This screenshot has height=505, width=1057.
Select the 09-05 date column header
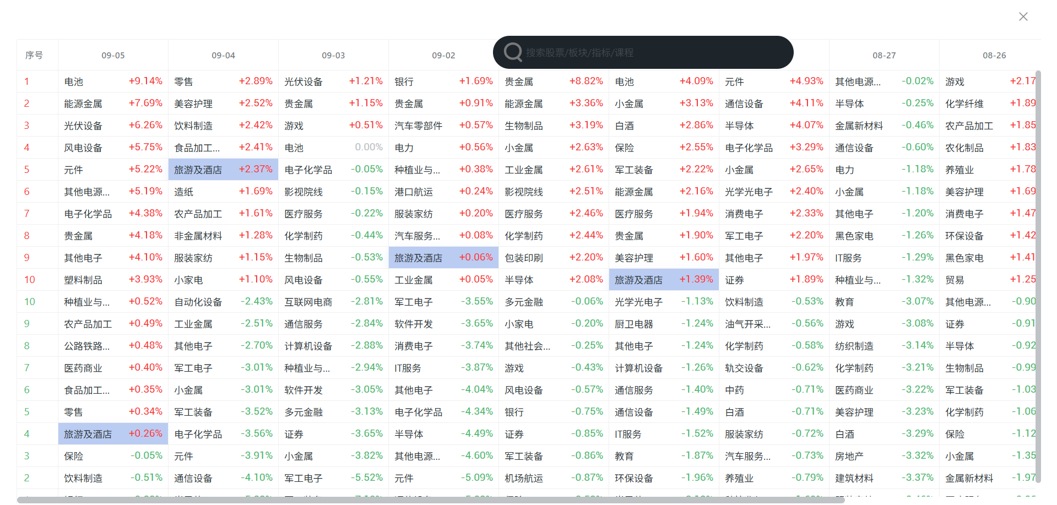tap(113, 56)
